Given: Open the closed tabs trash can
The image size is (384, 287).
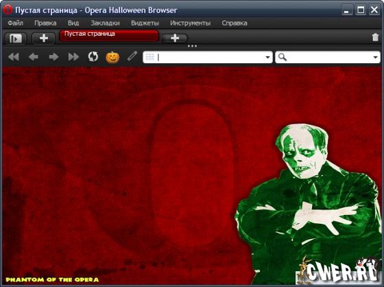Looking at the screenshot, I should tap(375, 37).
